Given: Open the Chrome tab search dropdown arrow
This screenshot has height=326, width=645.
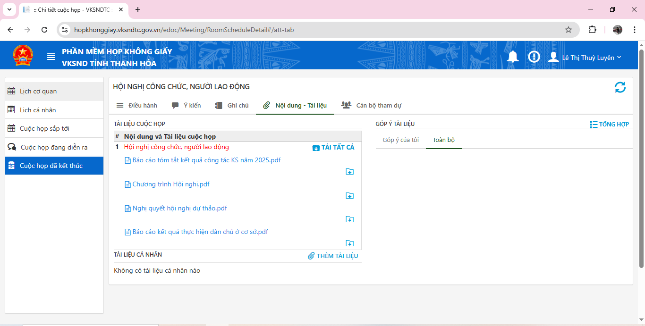Looking at the screenshot, I should point(9,9).
